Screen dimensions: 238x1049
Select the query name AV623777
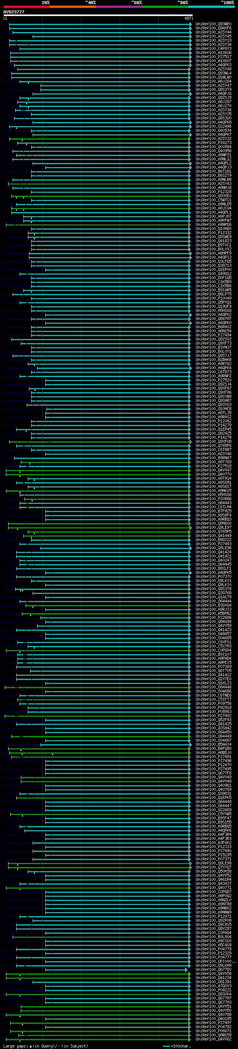[14, 12]
